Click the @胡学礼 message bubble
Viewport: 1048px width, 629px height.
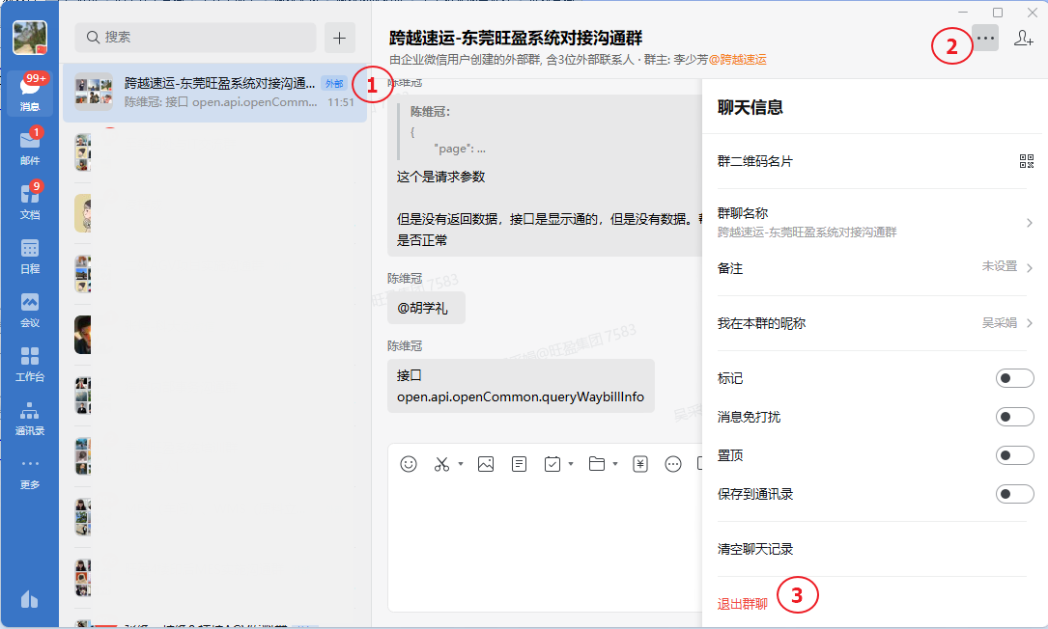(426, 308)
